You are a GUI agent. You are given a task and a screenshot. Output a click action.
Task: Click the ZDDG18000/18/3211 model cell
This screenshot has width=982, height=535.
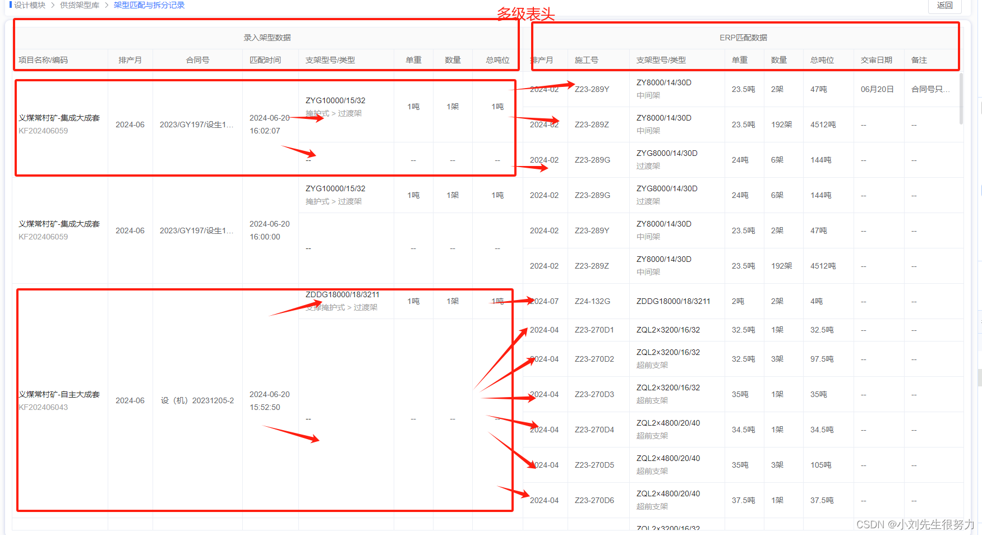[343, 294]
